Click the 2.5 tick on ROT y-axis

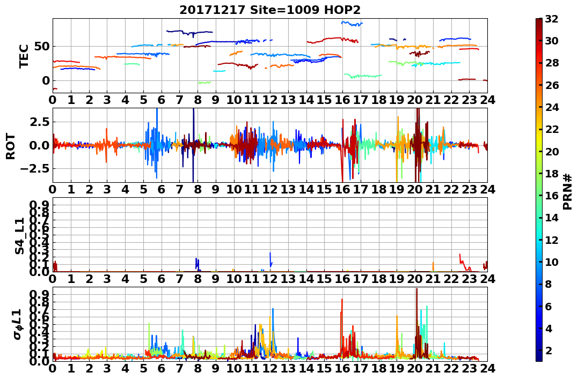coord(39,122)
